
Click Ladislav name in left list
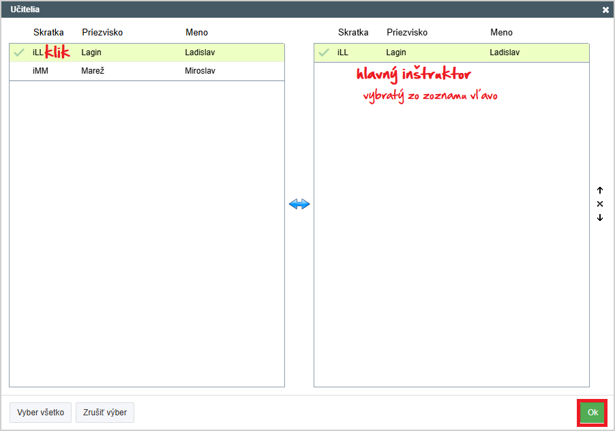coord(200,53)
